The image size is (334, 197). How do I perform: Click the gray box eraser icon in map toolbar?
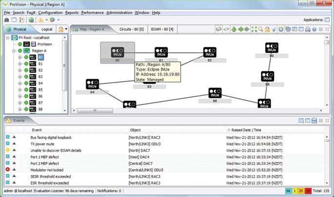pos(218,29)
